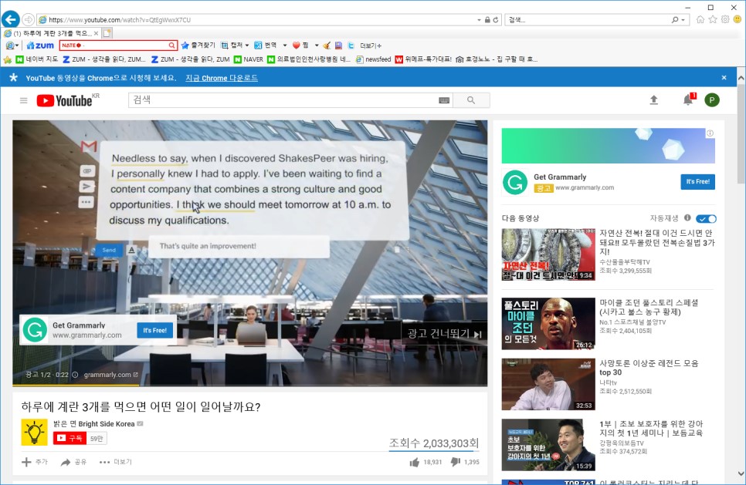
Task: Click the YouTube search magnifier button
Action: pos(471,100)
